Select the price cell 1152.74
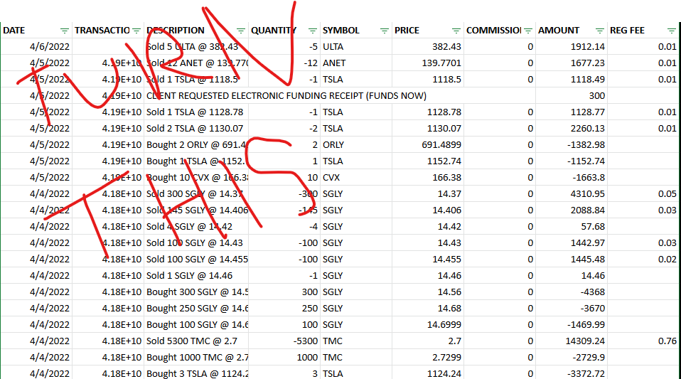The image size is (681, 379). coord(428,161)
